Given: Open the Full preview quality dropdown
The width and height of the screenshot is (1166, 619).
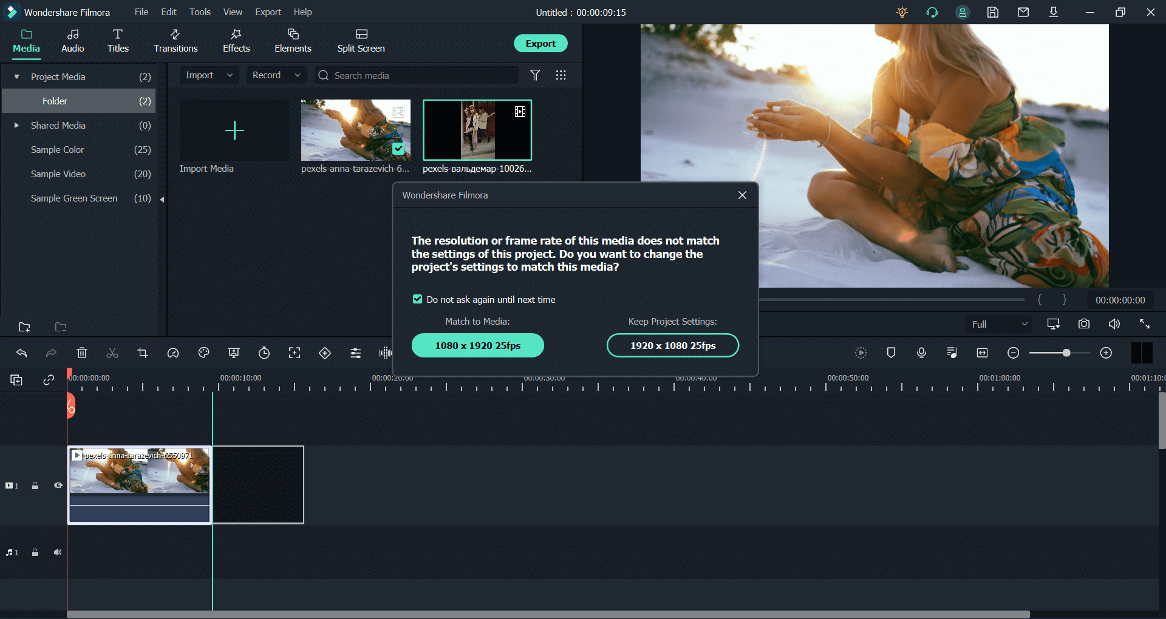Looking at the screenshot, I should click(x=1000, y=324).
